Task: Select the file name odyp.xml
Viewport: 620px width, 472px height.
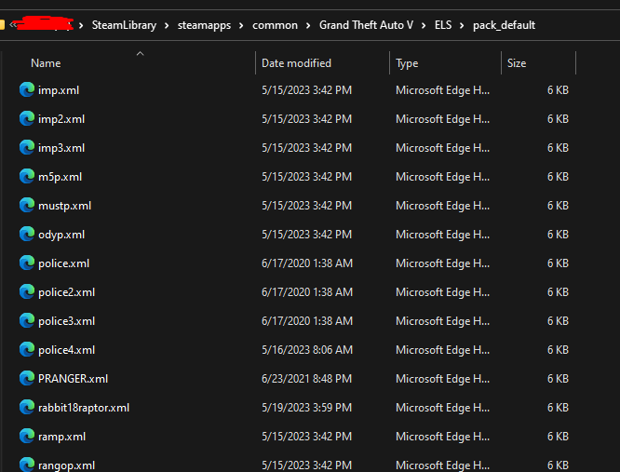Action: [61, 235]
